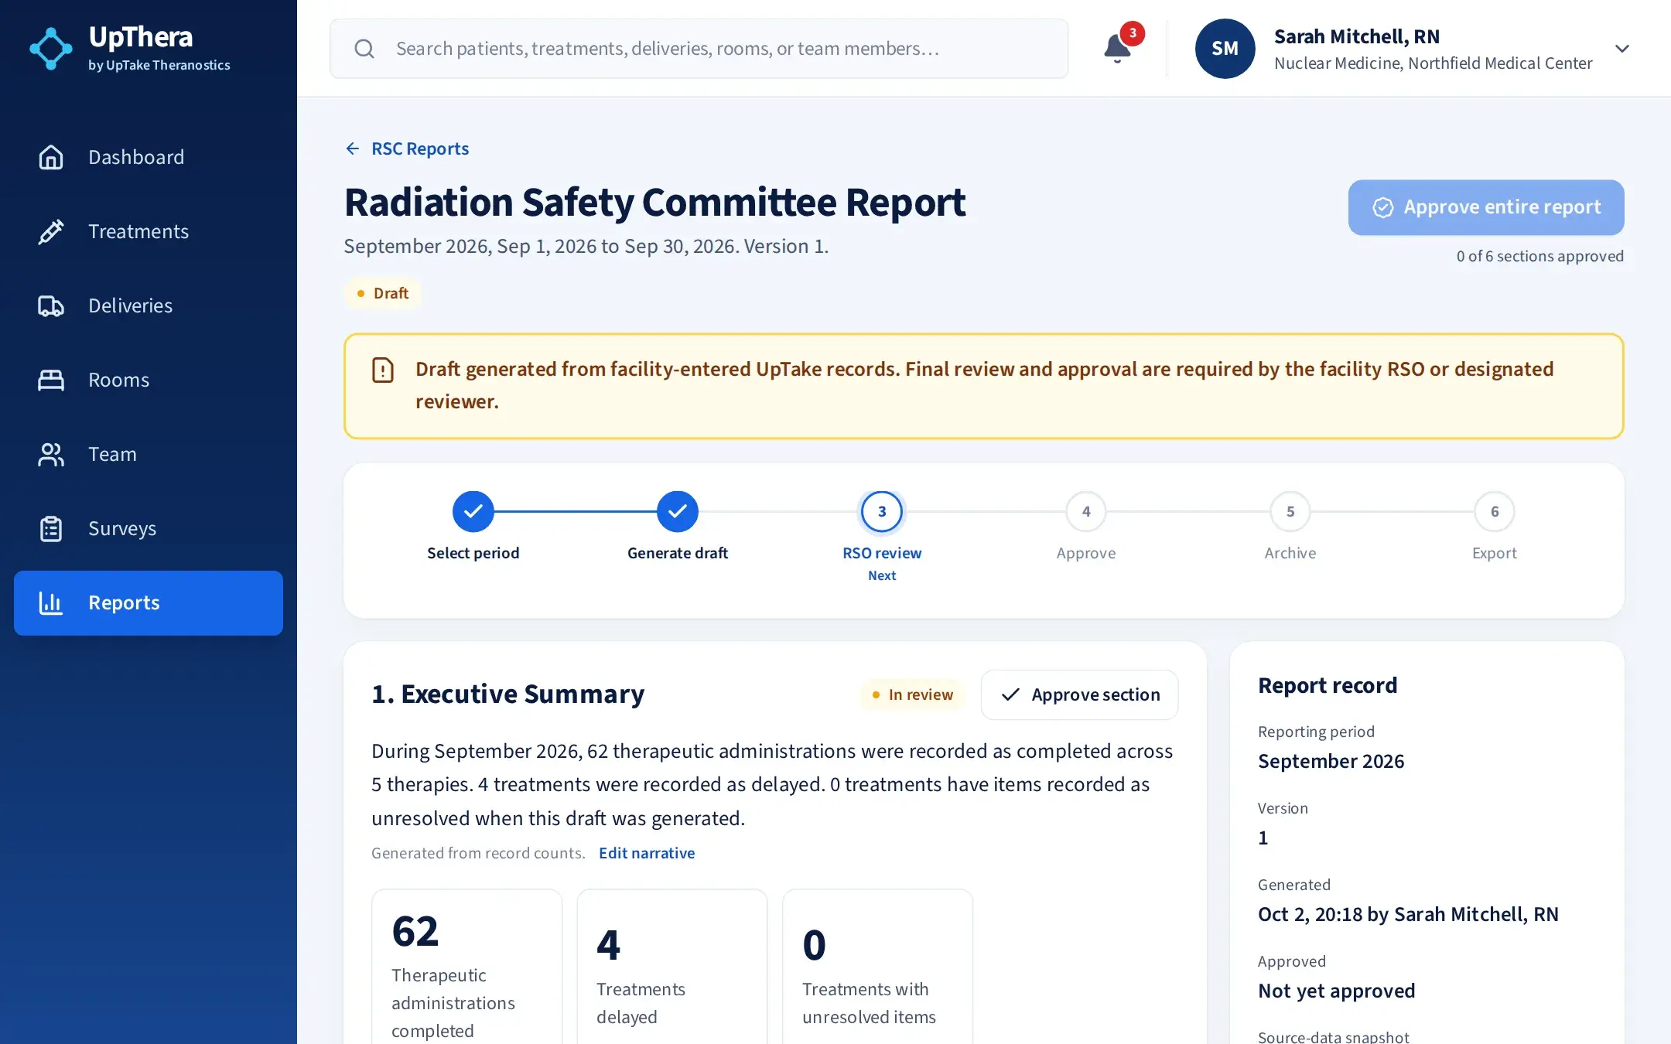This screenshot has width=1671, height=1044.
Task: Click the back arrow beside RSC Reports
Action: click(353, 148)
